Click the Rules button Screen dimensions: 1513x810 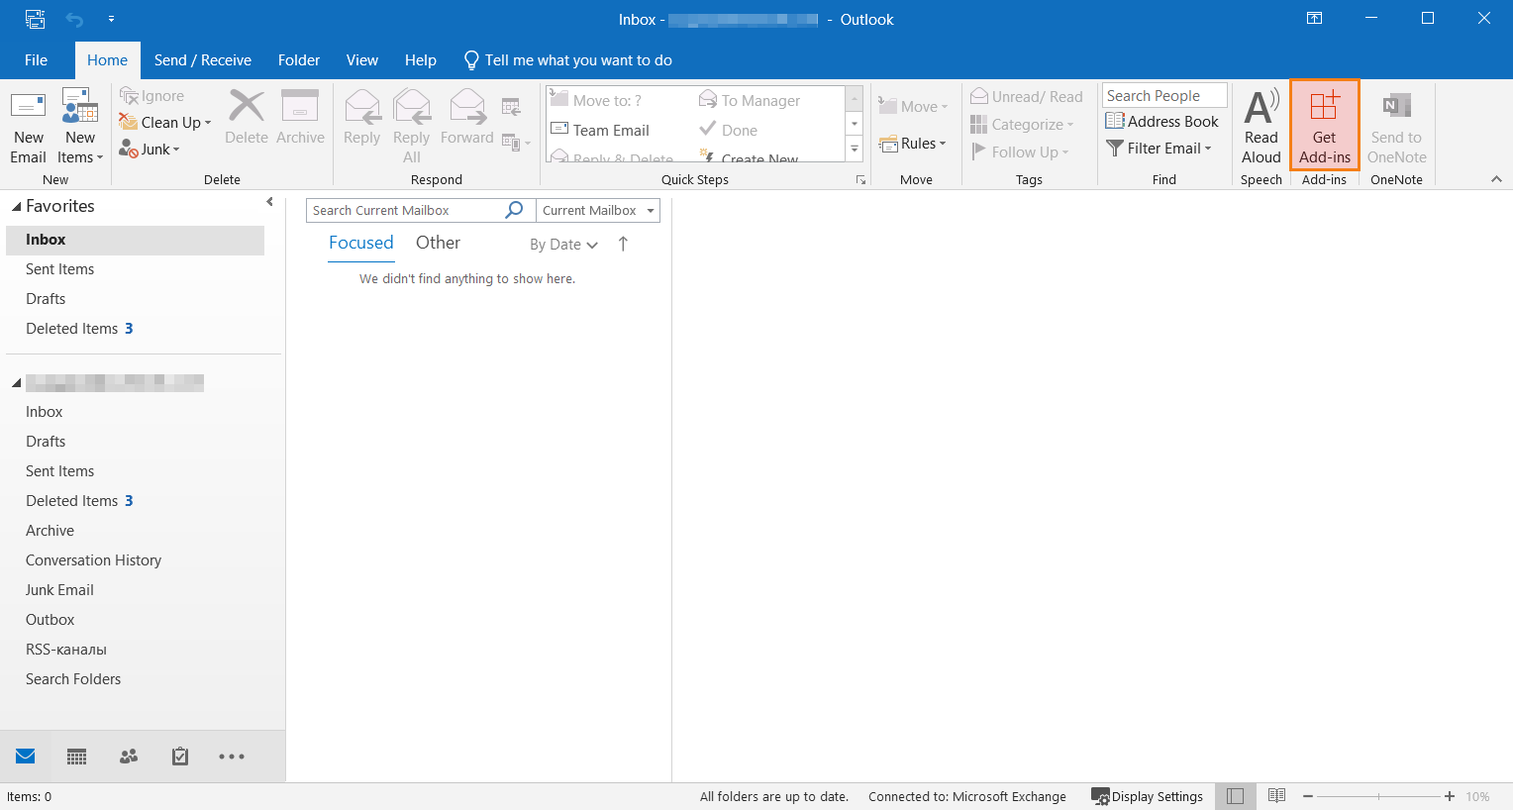[x=912, y=144]
